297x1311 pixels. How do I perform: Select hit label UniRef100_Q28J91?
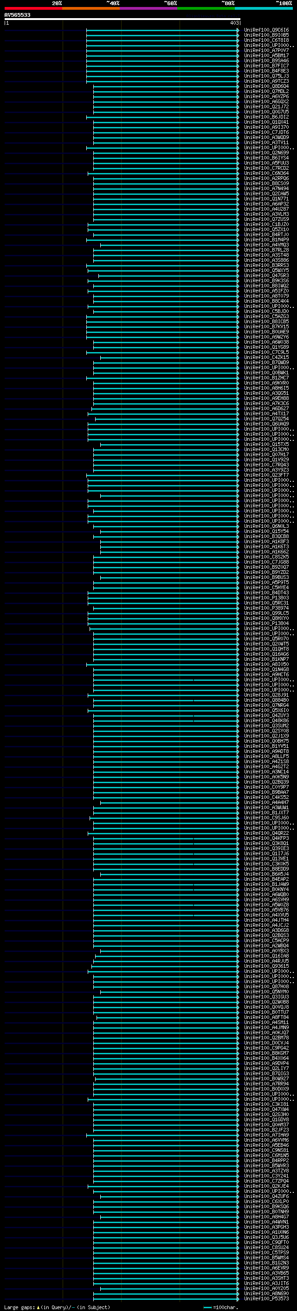(266, 695)
